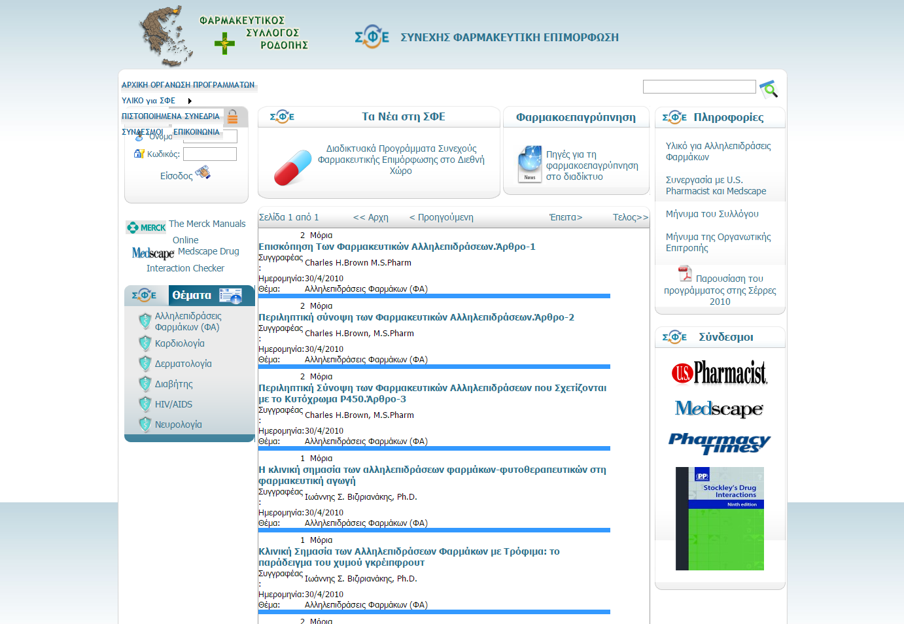Open article on γκρέιπφρουτ food interactions
This screenshot has width=904, height=624.
tap(409, 557)
